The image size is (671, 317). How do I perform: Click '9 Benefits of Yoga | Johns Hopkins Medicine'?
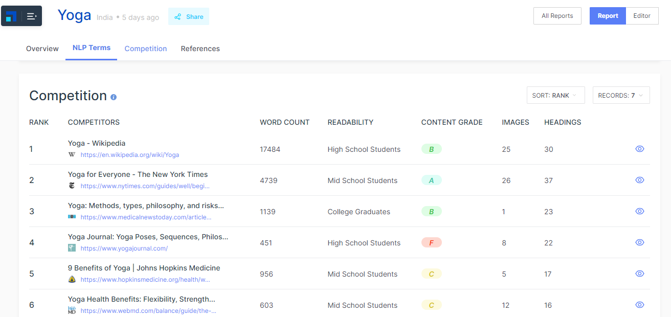click(x=144, y=268)
